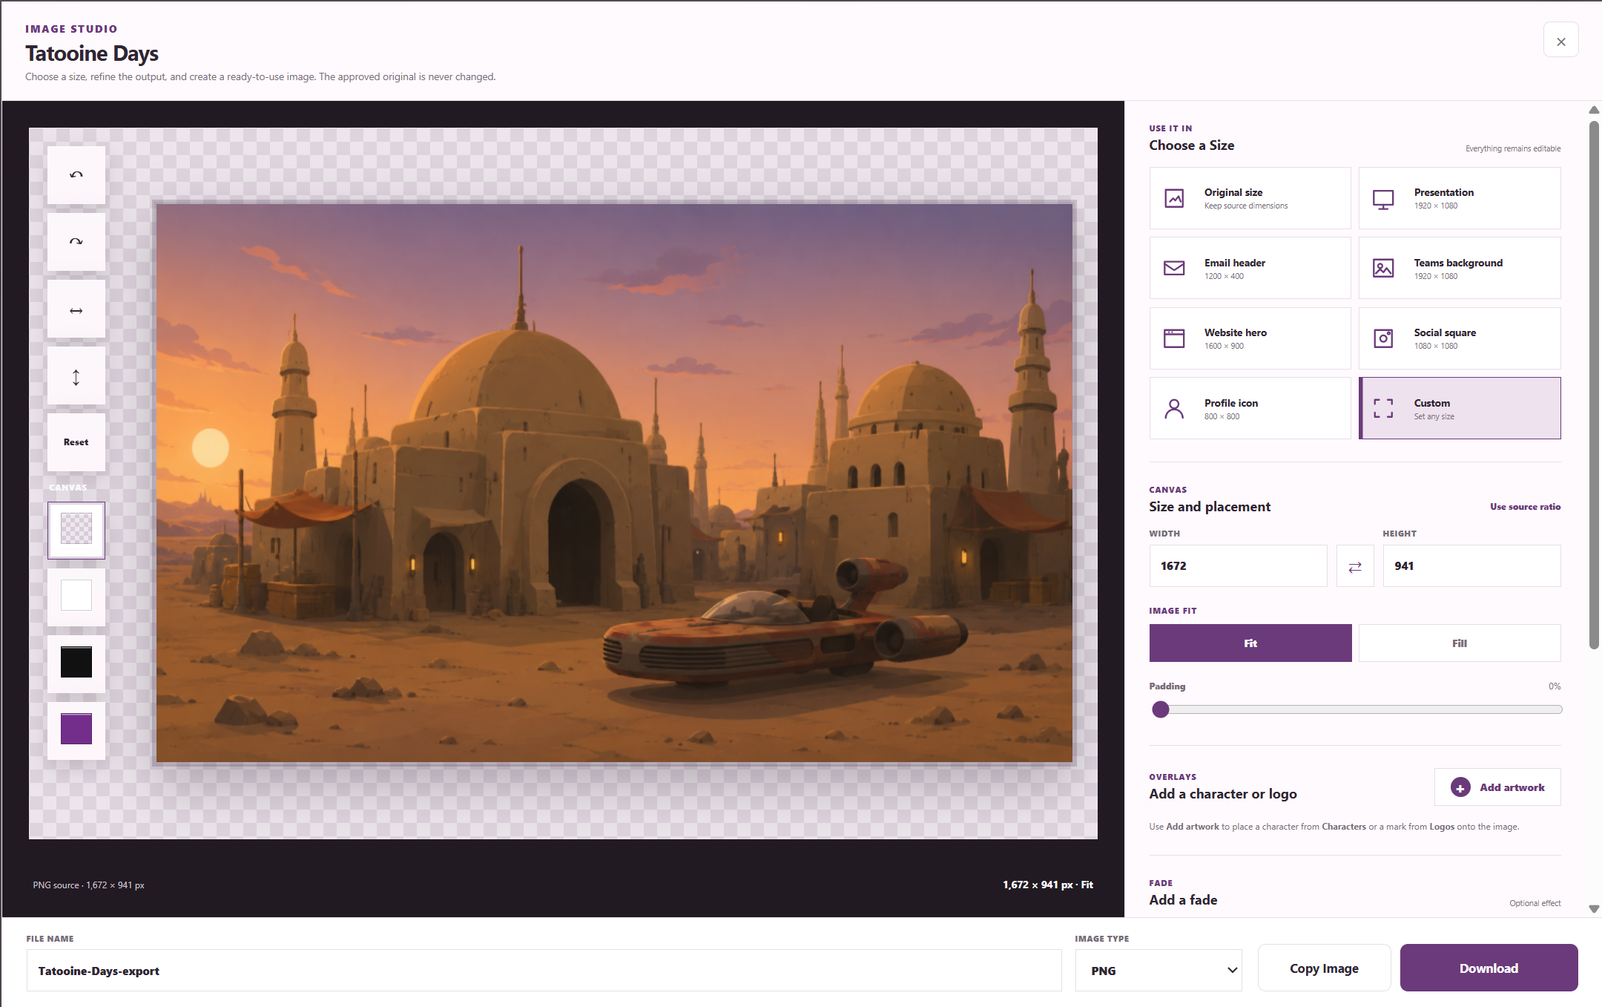The width and height of the screenshot is (1602, 1007).
Task: Choose the Profile icon preset
Action: point(1250,408)
